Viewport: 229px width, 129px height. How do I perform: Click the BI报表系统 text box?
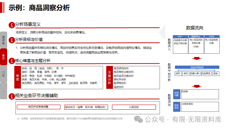click(200, 107)
